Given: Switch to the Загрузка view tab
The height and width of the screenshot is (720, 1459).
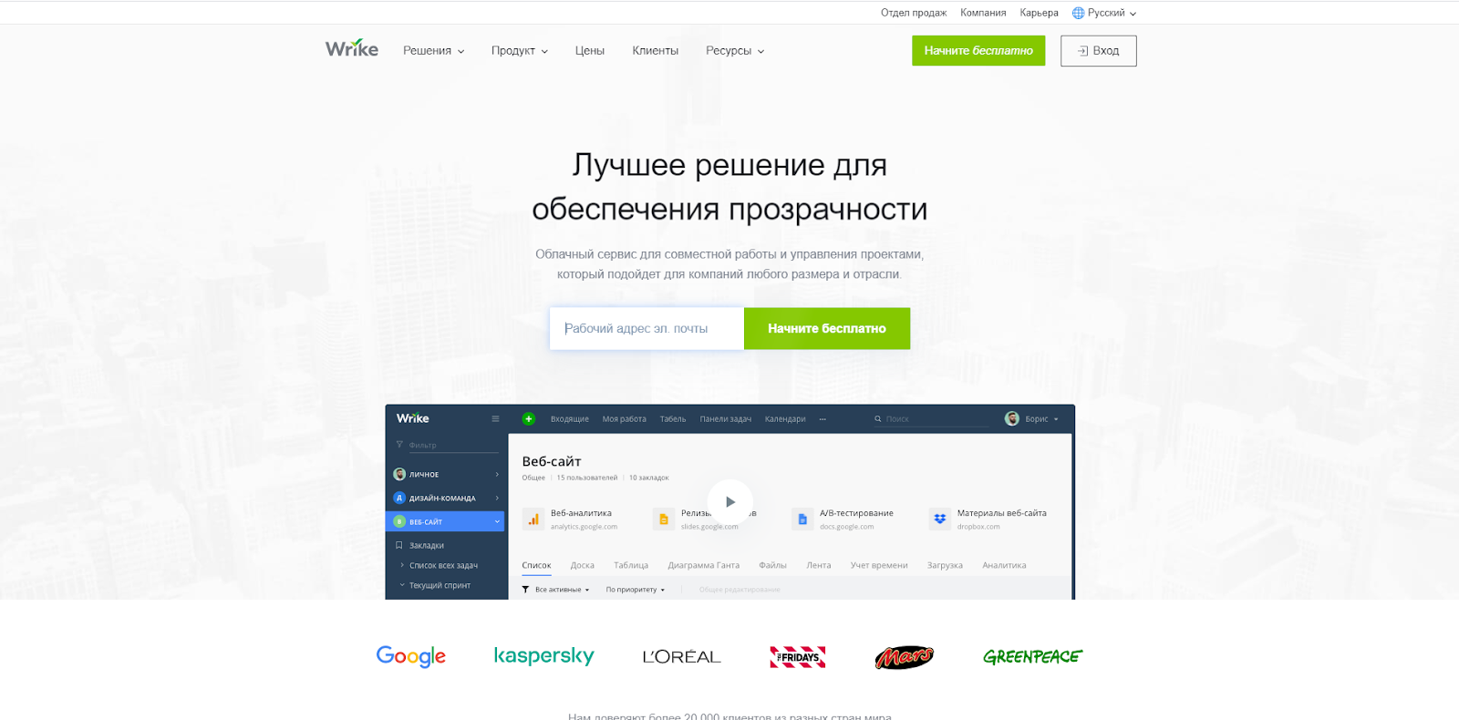Looking at the screenshot, I should coord(946,566).
